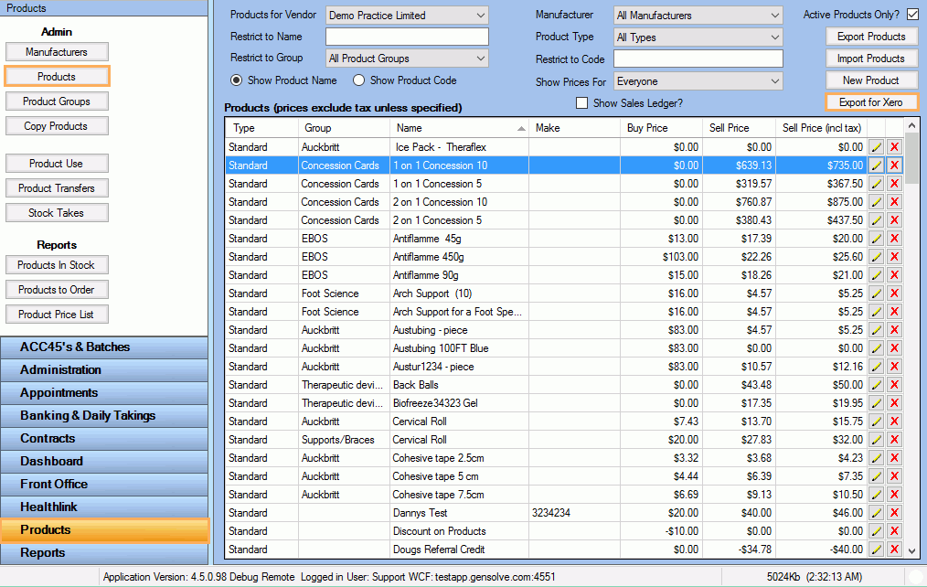927x587 pixels.
Task: Create a New Product
Action: coord(871,80)
